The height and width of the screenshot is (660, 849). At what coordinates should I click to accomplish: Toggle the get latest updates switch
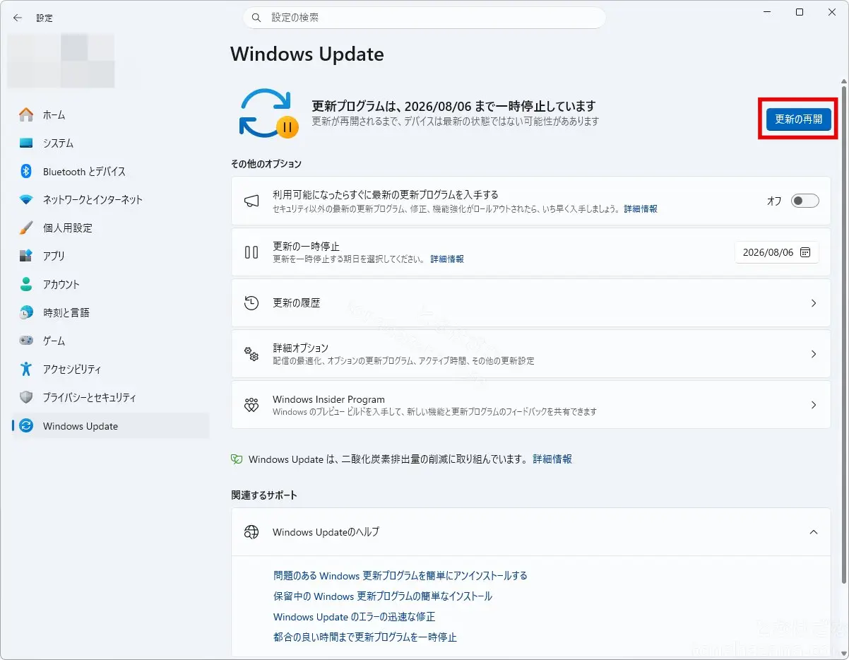(x=805, y=201)
